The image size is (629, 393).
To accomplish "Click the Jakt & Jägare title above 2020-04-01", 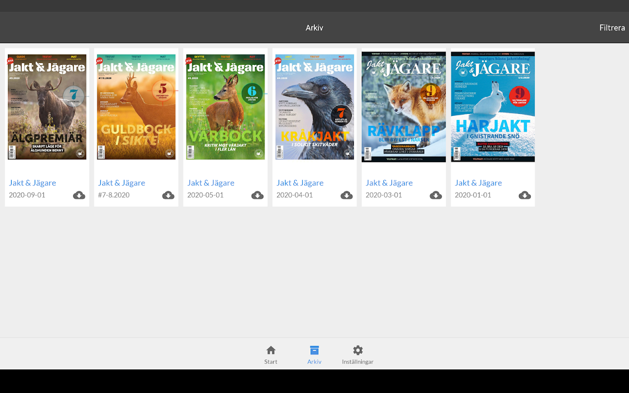I will coord(300,183).
